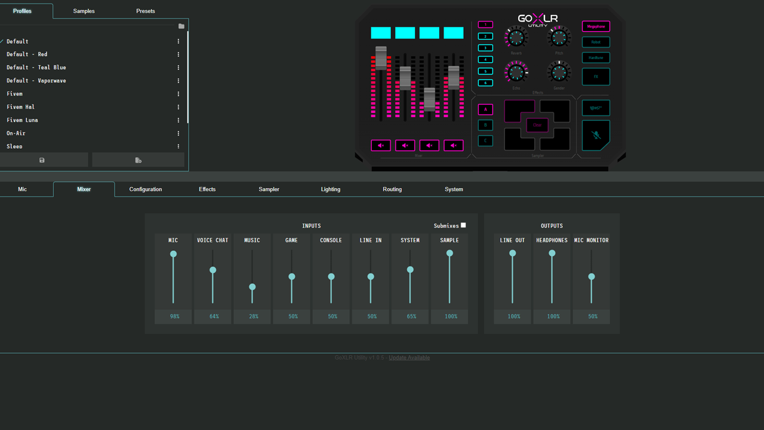The image size is (764, 430).
Task: Click the Gender effects knob
Action: [x=559, y=73]
